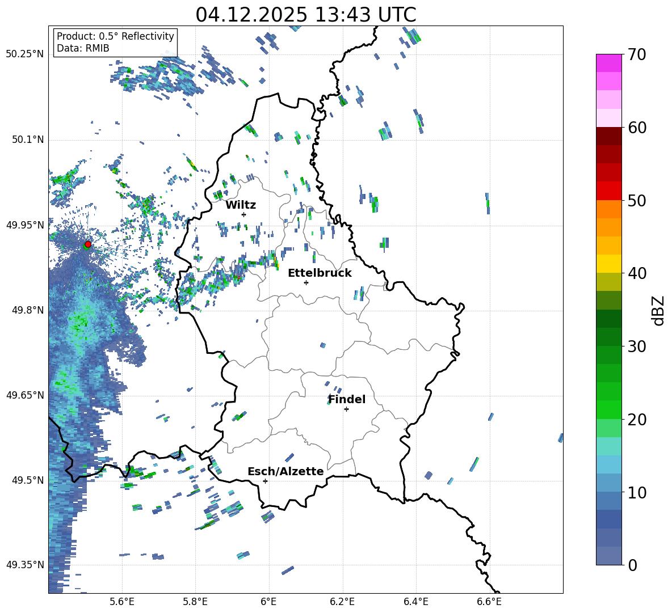Click the red radar site marker

(88, 244)
